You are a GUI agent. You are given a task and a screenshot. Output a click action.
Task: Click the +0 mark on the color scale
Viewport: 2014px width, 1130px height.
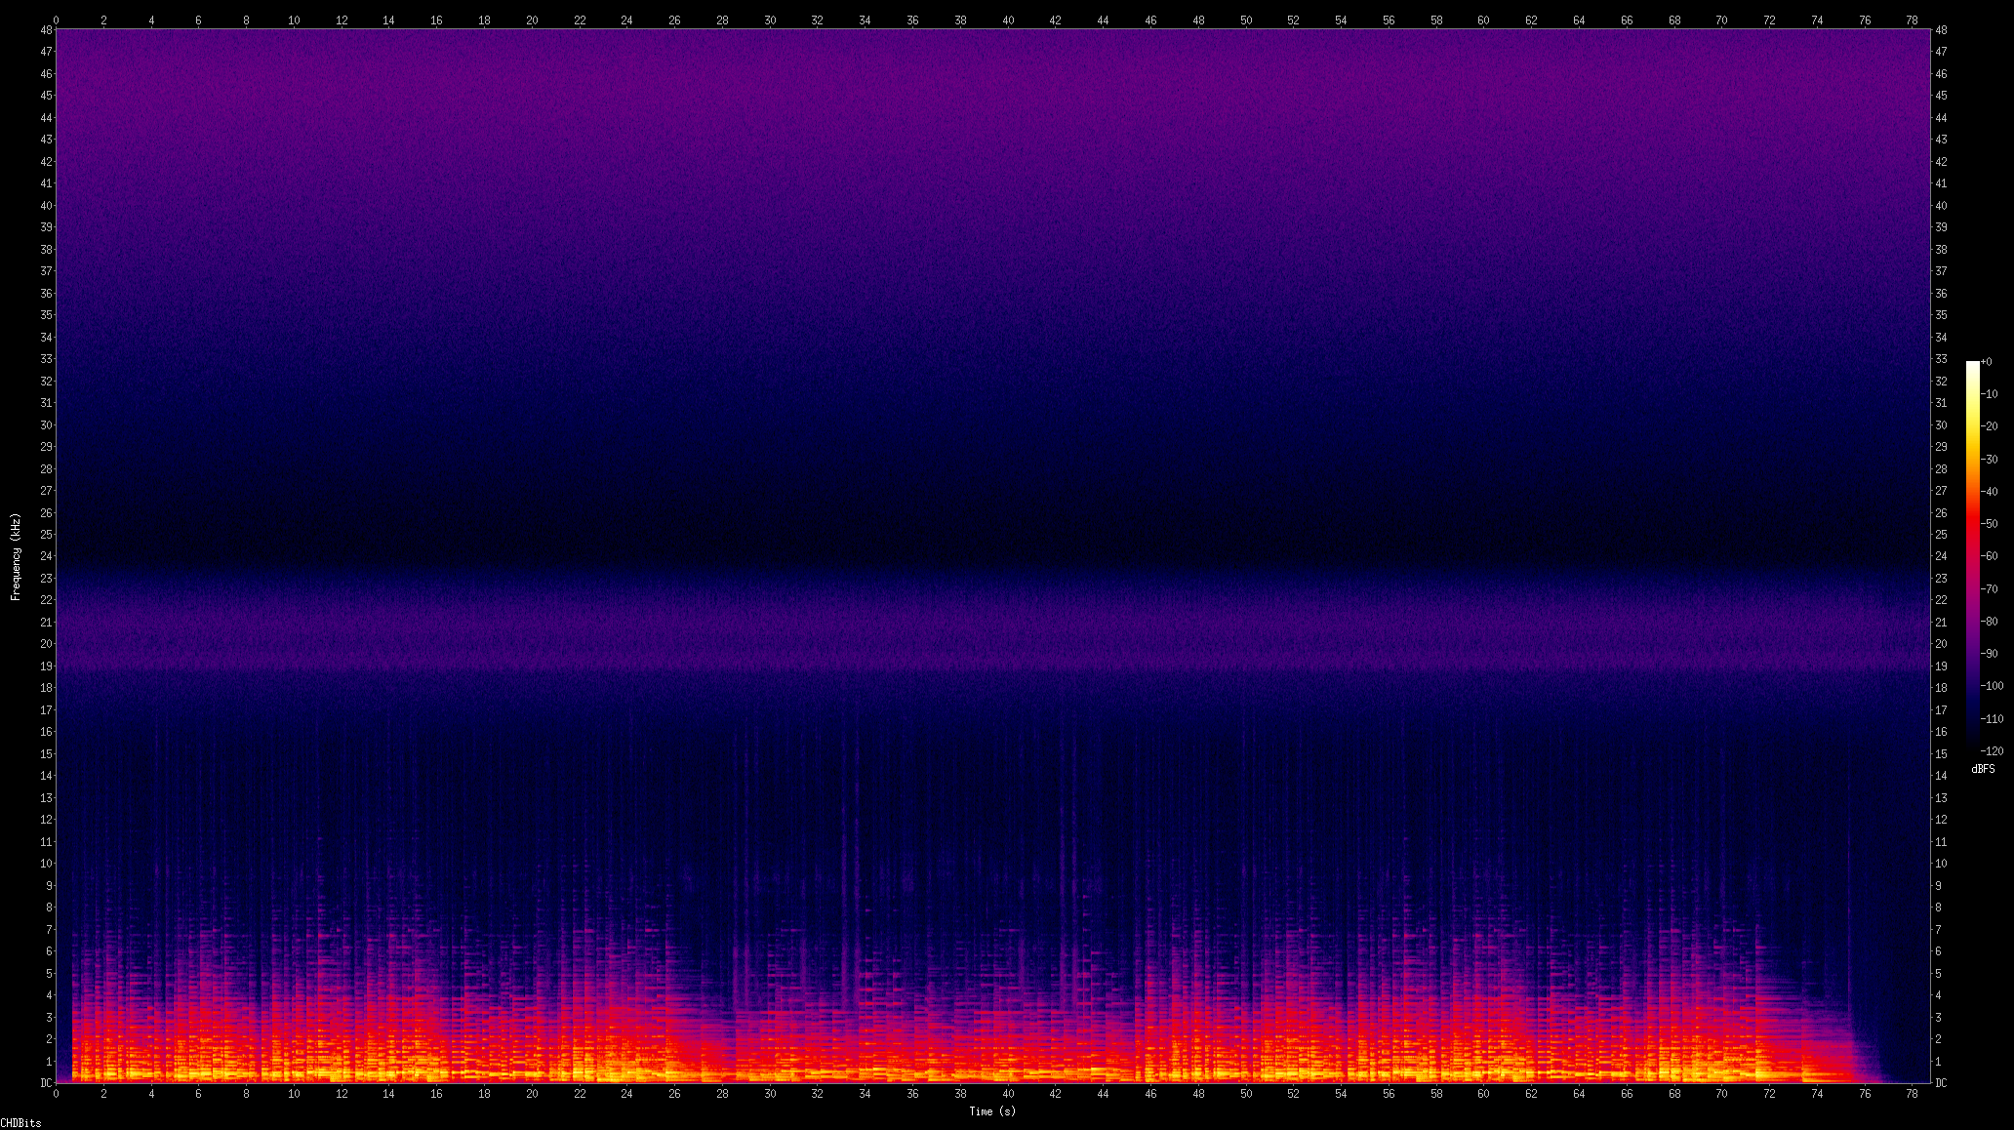coord(1987,362)
